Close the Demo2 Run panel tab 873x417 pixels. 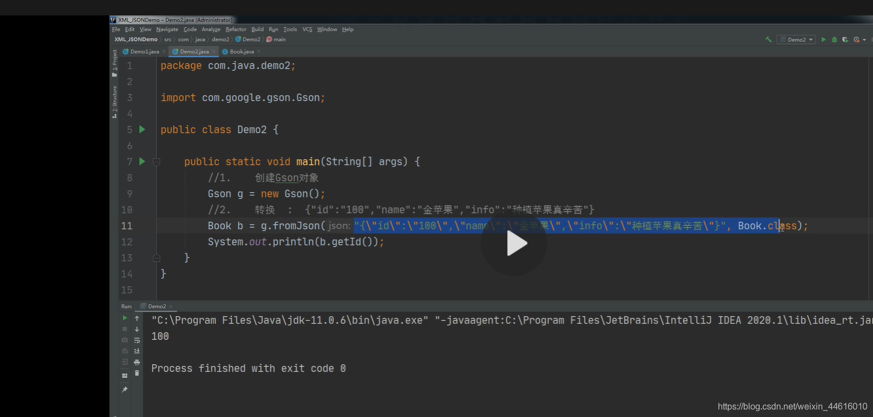pos(171,306)
